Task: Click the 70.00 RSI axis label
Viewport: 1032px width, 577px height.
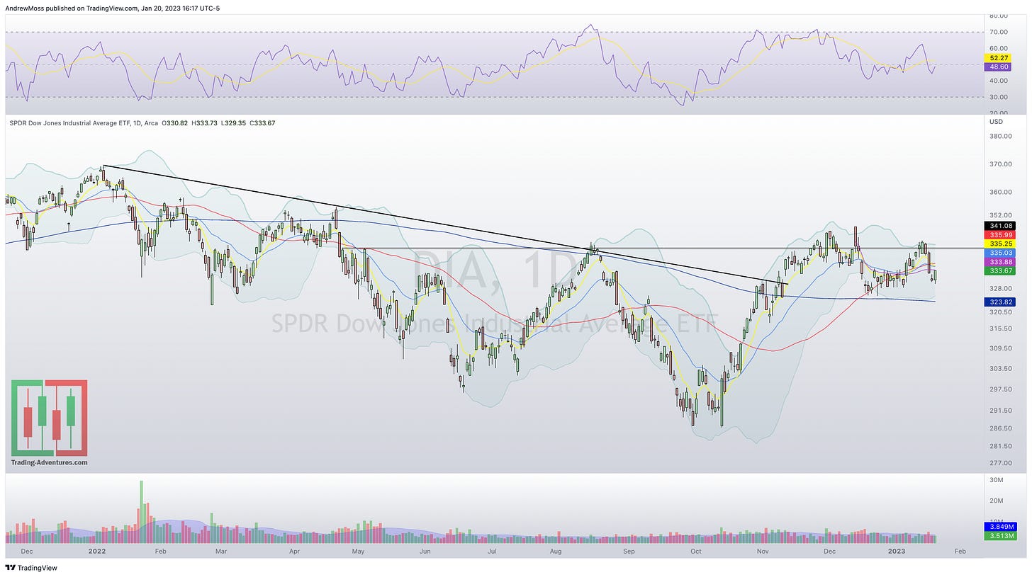Action: pos(999,33)
